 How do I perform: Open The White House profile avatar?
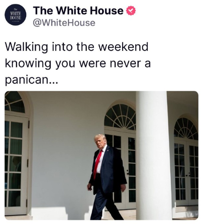click(x=15, y=15)
